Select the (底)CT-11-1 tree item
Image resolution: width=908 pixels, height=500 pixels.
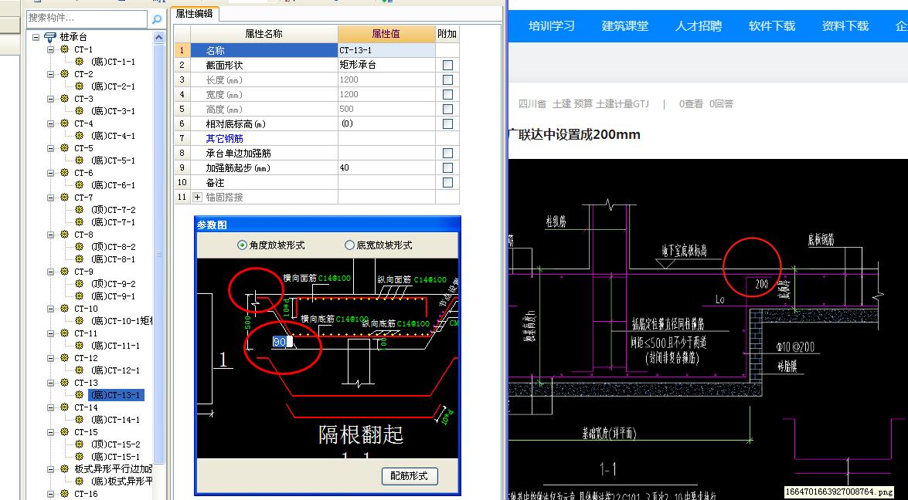click(x=114, y=346)
